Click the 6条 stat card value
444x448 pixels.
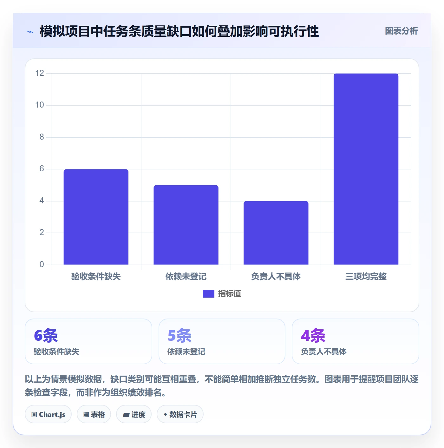tap(46, 335)
